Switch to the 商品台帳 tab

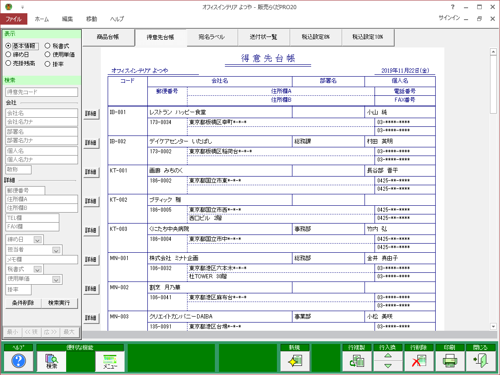click(108, 37)
